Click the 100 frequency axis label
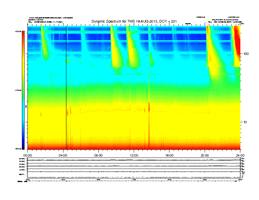Viewport: 259px width, 200px height. click(x=246, y=54)
